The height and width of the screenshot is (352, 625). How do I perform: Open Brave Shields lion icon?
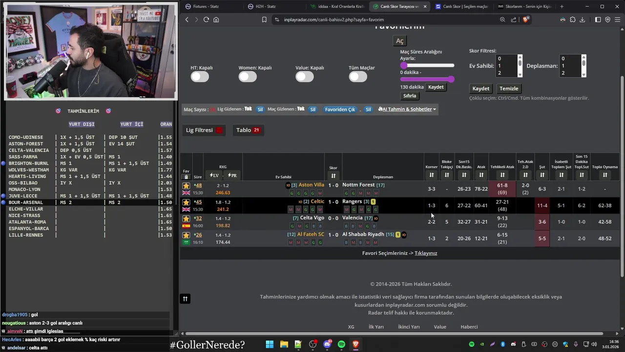(526, 20)
